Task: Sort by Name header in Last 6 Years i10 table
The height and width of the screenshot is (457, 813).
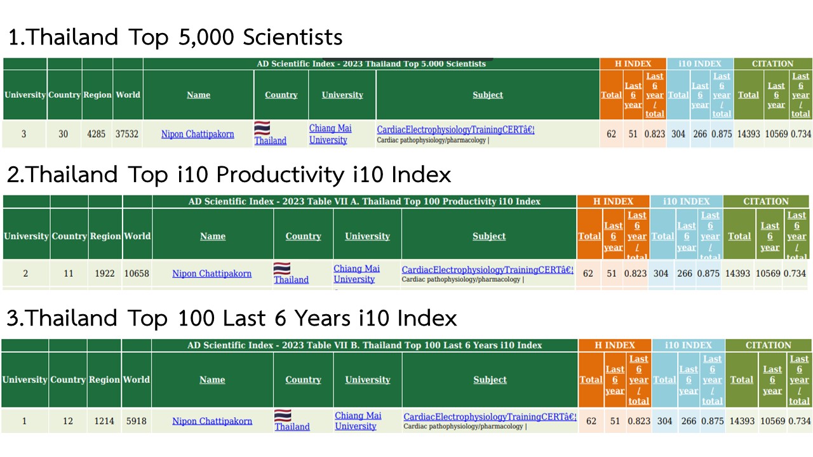Action: click(212, 380)
